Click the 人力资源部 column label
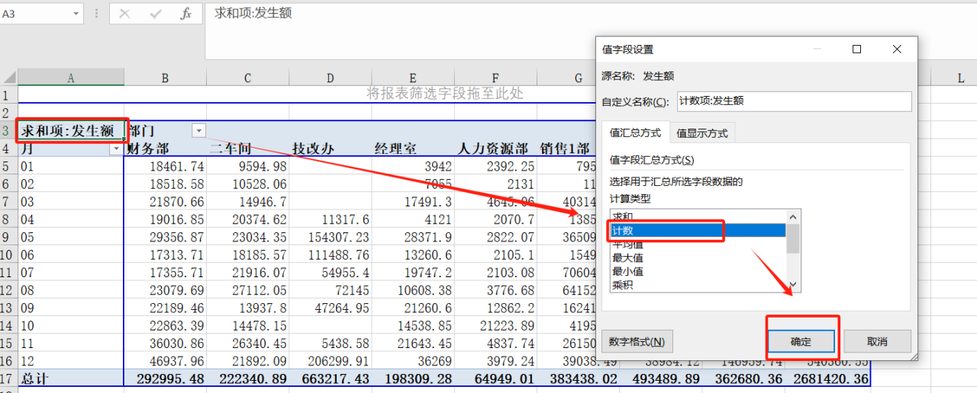 tap(492, 149)
